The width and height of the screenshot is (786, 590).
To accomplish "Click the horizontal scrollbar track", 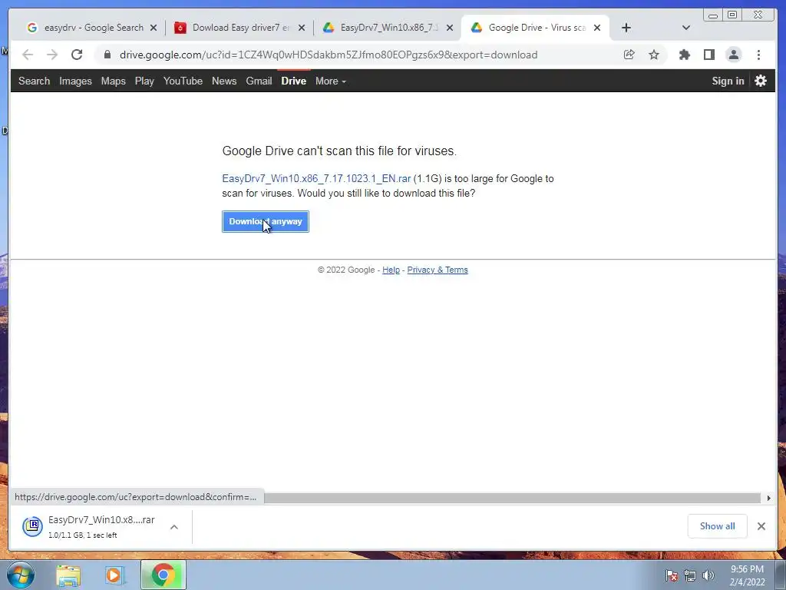I will tap(512, 498).
